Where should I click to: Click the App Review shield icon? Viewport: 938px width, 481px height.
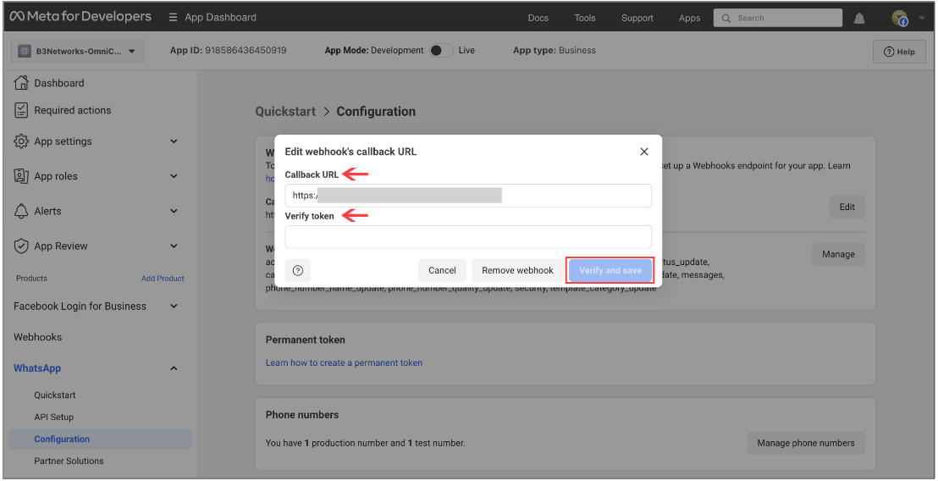[x=21, y=246]
